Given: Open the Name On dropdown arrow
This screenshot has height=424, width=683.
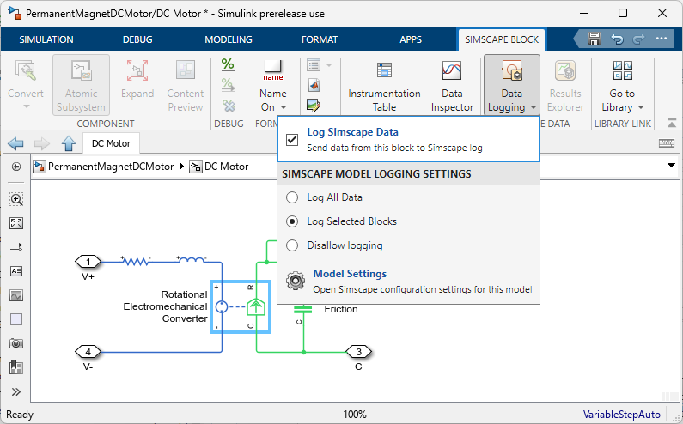Looking at the screenshot, I should [x=284, y=107].
